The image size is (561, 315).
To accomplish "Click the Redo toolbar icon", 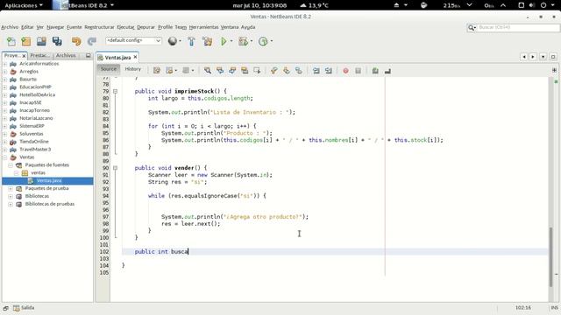I will point(92,41).
